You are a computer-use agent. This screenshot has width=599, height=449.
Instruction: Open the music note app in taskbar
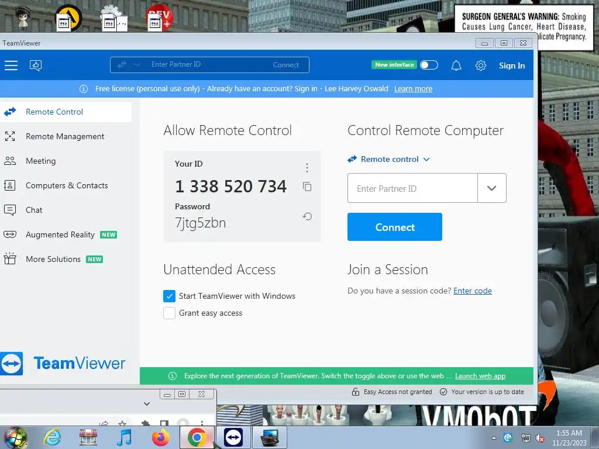click(x=125, y=437)
